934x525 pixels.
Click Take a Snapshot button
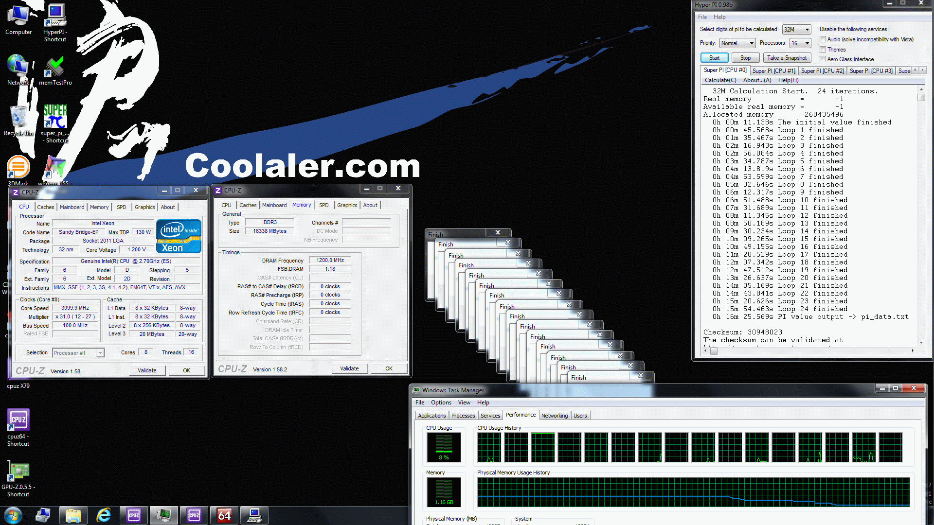787,58
